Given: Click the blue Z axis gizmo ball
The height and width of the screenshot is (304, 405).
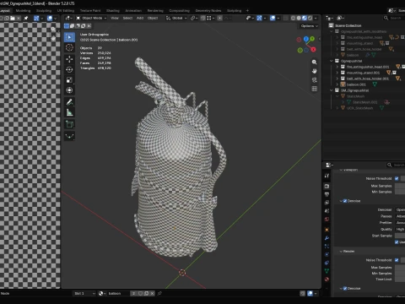Looking at the screenshot, I should (306, 39).
